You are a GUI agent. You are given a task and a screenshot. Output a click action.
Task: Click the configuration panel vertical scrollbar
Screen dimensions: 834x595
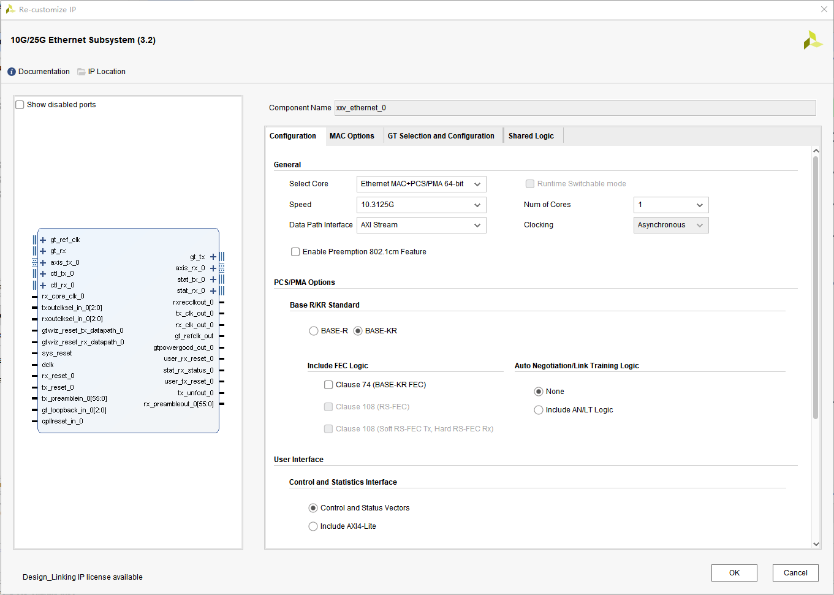point(816,288)
